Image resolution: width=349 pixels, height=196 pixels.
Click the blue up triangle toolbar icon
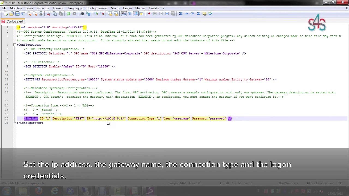coord(187,14)
